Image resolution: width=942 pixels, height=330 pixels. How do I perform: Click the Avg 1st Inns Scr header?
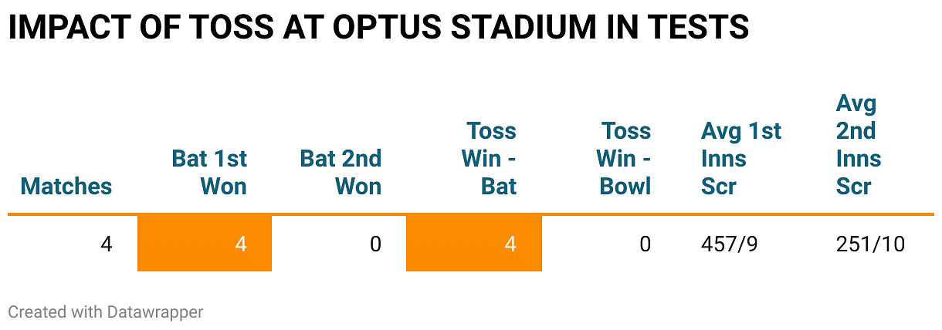click(740, 158)
